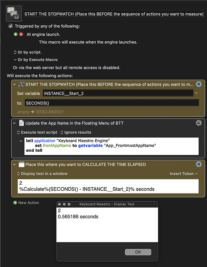207x267 pixels.
Task: Open gear menu of Set Variable action
Action: coord(199,84)
